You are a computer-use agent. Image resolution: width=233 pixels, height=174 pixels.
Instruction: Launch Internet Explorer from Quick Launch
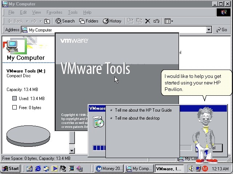coord(38,169)
